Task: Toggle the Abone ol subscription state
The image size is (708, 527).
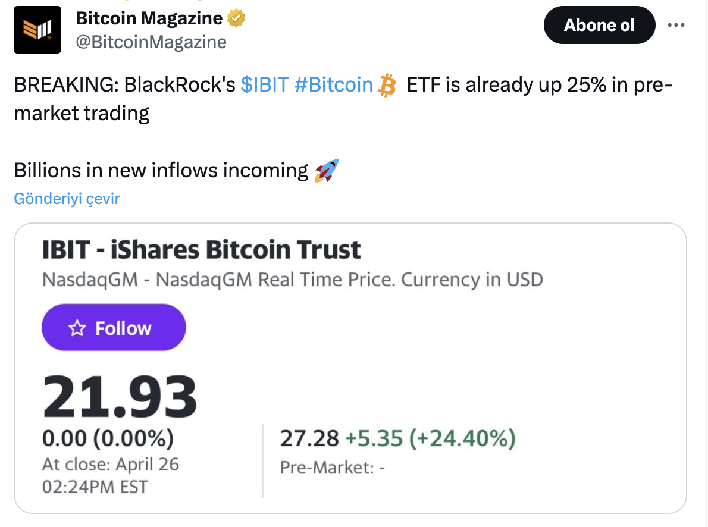Action: (x=599, y=25)
